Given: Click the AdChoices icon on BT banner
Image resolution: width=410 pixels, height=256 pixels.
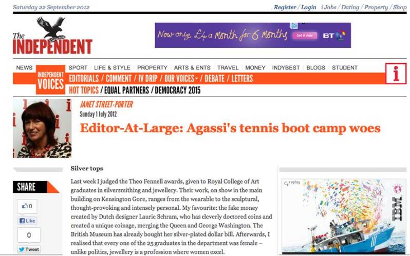Looking at the screenshot, I should coord(294,26).
